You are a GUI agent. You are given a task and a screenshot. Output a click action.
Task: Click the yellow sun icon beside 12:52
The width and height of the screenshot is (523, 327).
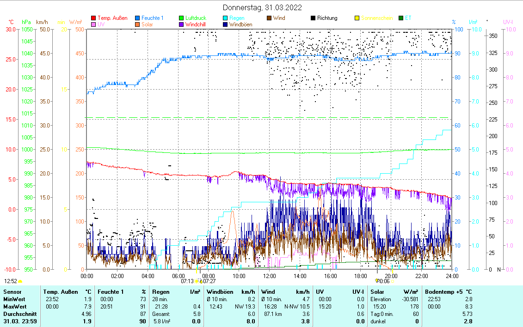20,281
